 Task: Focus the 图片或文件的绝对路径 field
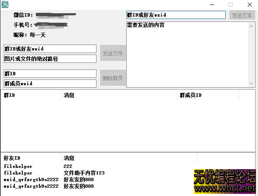(50, 59)
